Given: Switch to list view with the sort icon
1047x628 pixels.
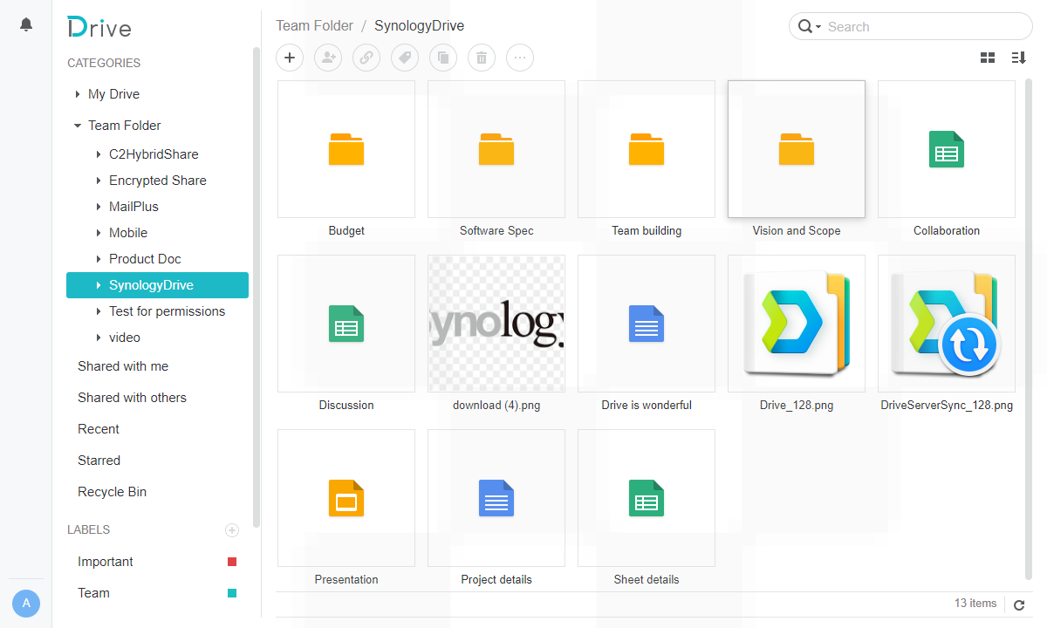Looking at the screenshot, I should [1018, 57].
